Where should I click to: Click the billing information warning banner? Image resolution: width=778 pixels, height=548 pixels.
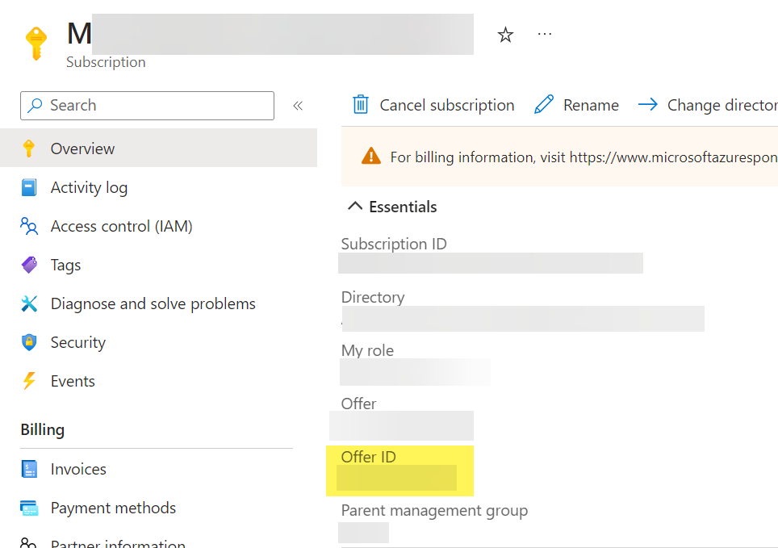pyautogui.click(x=565, y=157)
